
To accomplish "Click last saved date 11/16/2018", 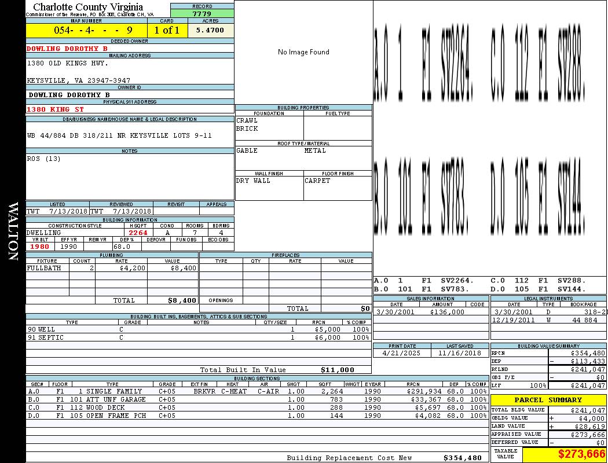I will pyautogui.click(x=460, y=354).
